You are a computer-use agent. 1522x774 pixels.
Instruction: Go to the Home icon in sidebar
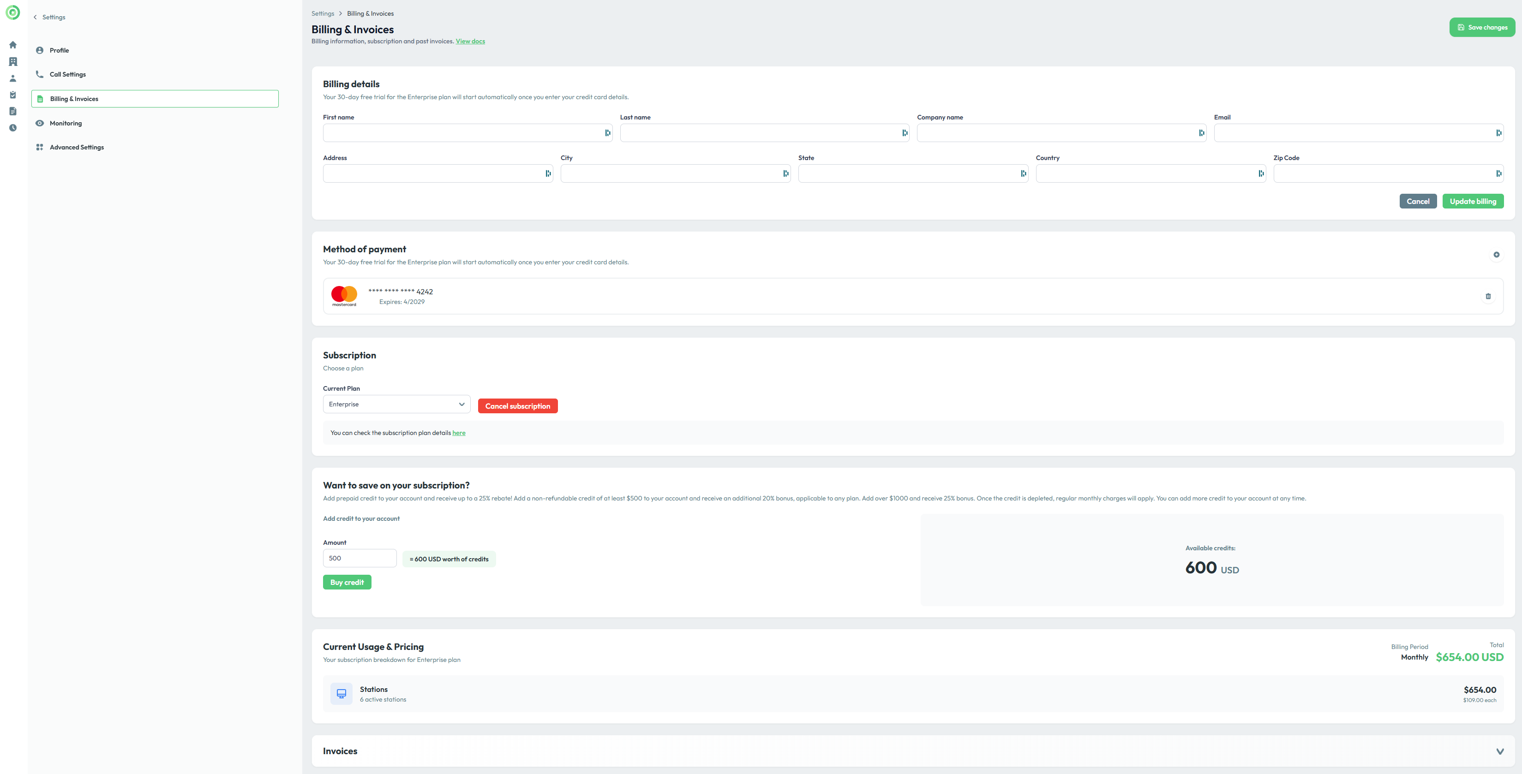(13, 45)
